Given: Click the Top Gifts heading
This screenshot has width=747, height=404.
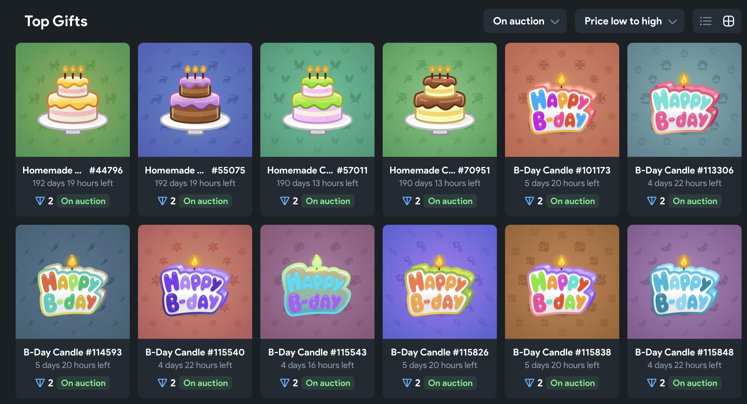Looking at the screenshot, I should coord(56,21).
